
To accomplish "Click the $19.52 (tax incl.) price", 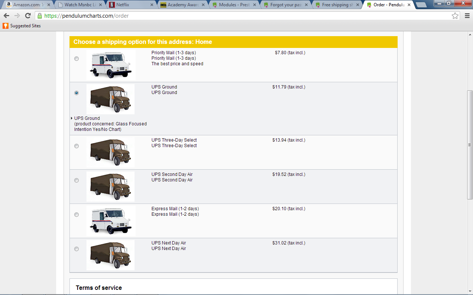I will tap(289, 174).
